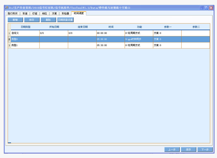
Task: Save with the 保存 button
Action: click(188, 150)
